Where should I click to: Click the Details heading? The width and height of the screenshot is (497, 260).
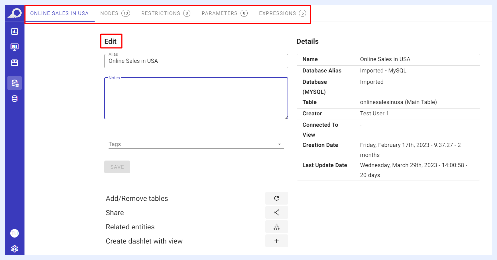point(307,41)
